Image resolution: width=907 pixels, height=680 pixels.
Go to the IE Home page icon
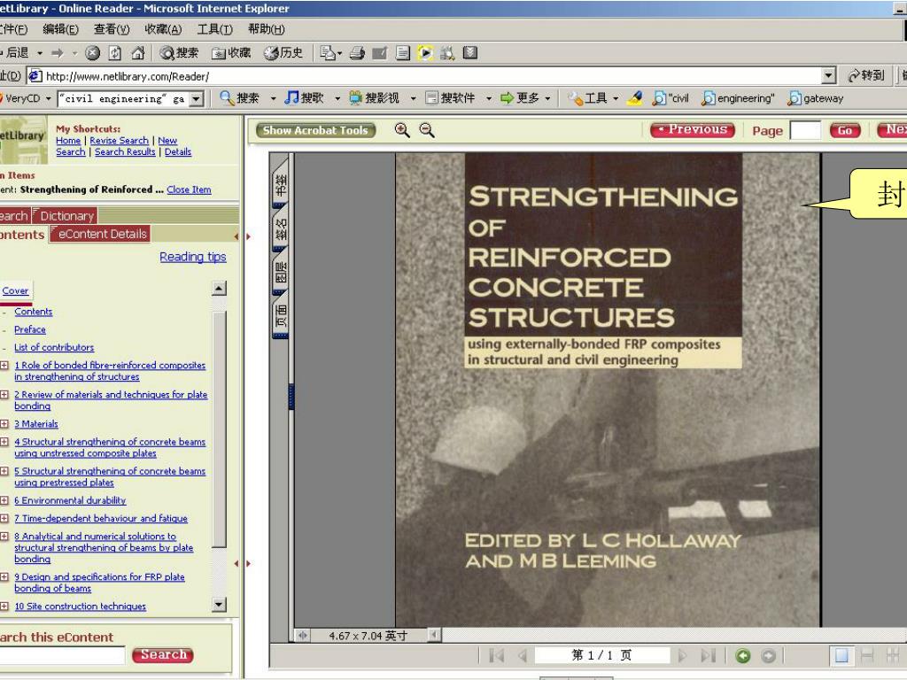tap(137, 53)
